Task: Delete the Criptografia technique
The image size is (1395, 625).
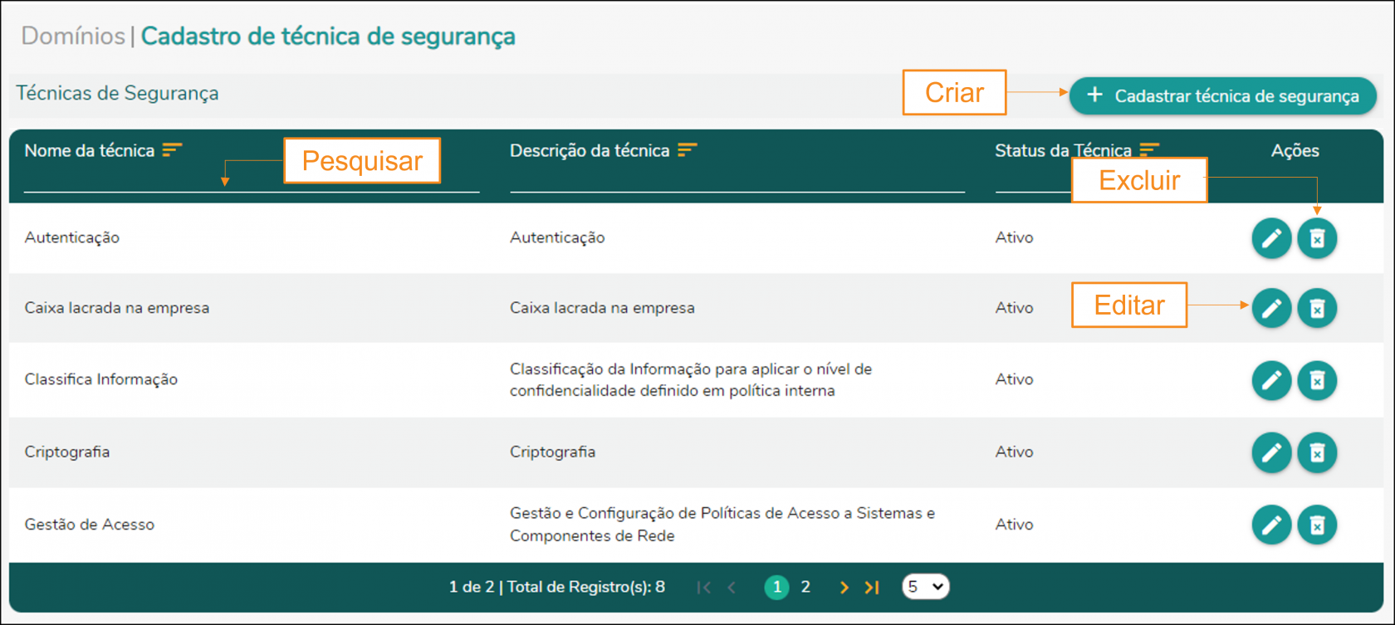Action: point(1317,452)
